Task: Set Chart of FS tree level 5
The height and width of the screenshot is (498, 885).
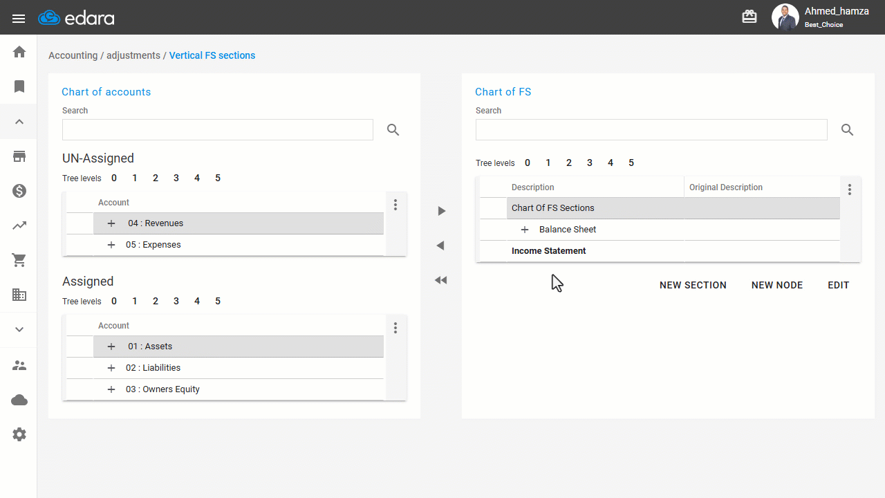Action: [x=631, y=163]
